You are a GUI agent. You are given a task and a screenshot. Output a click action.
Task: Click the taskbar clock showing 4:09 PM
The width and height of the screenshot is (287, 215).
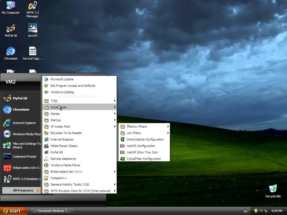tap(277, 211)
